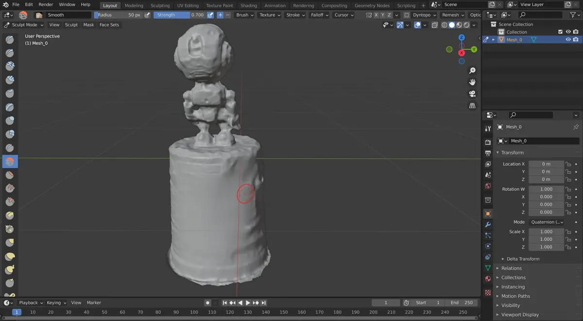Toggle Z axis symmetry button
The height and width of the screenshot is (321, 583).
pos(389,15)
